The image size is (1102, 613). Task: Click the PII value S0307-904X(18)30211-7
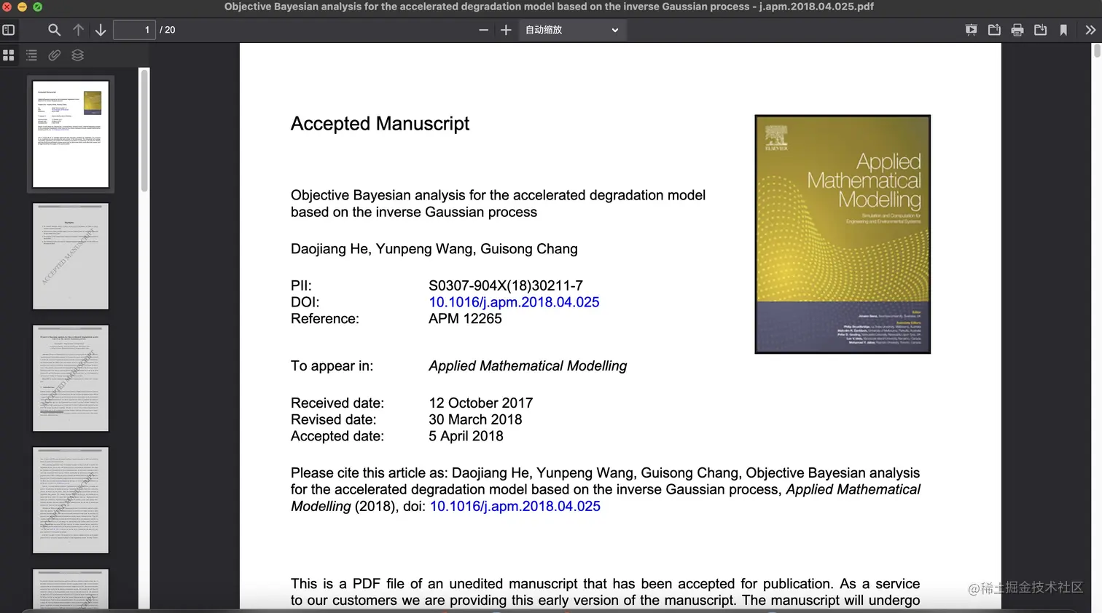tap(506, 285)
